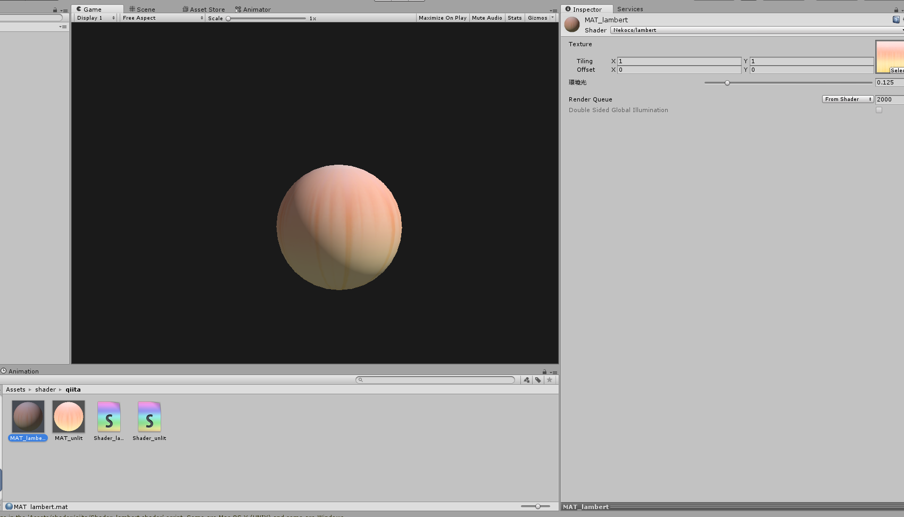Open the Render Queue dropdown set to From Shader
Viewport: 904px width, 517px height.
(x=847, y=99)
